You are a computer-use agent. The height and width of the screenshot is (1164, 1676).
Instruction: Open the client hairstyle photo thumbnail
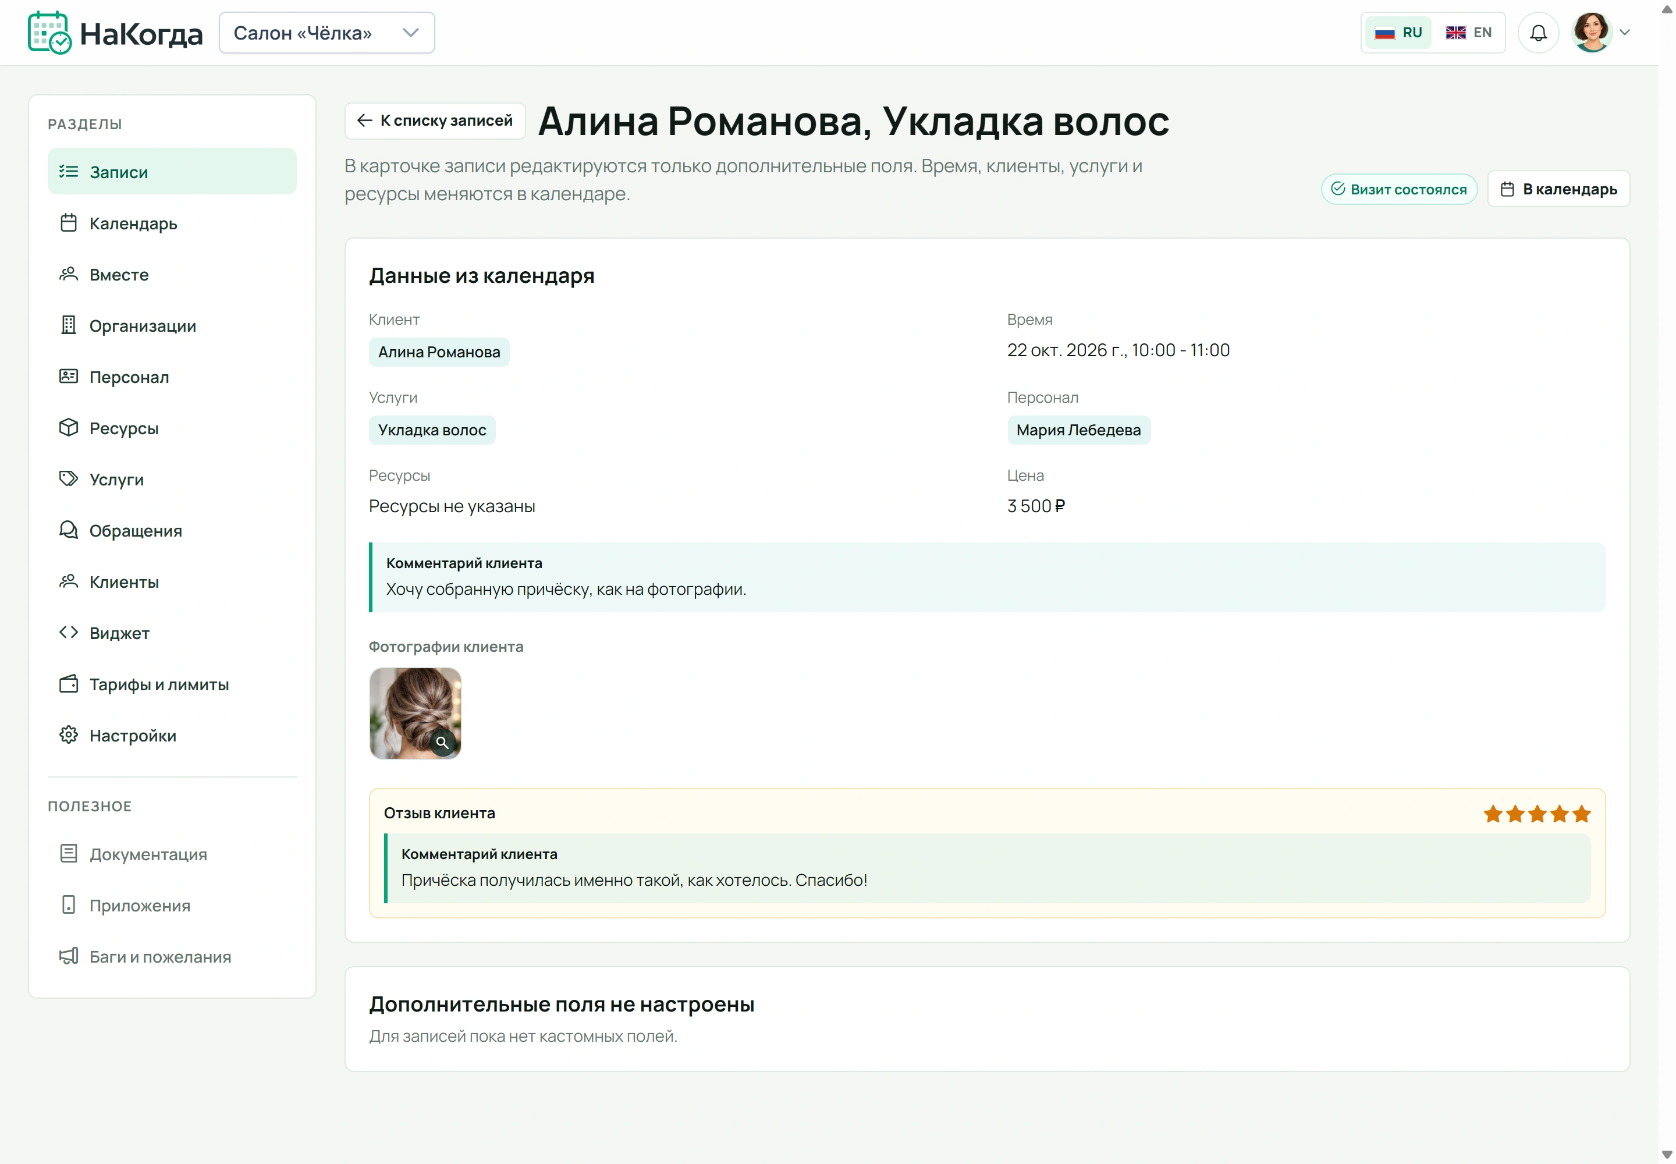click(x=415, y=712)
